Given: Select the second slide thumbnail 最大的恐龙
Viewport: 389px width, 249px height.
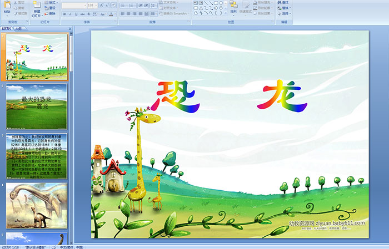Looking at the screenshot, I should pyautogui.click(x=37, y=106).
